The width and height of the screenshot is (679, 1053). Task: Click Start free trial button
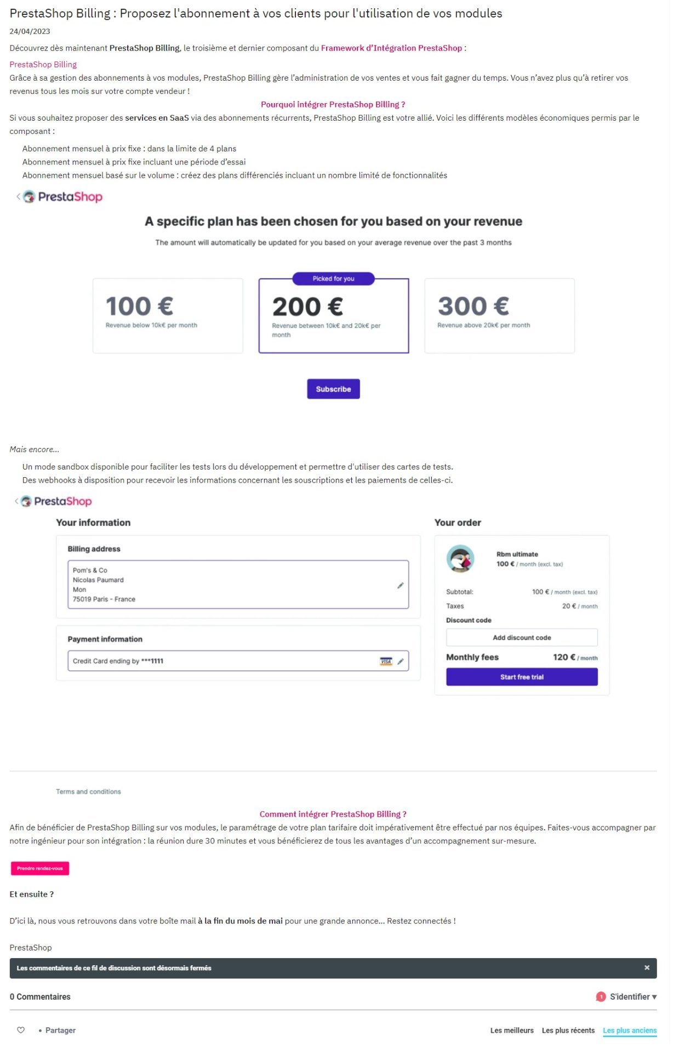(x=521, y=676)
